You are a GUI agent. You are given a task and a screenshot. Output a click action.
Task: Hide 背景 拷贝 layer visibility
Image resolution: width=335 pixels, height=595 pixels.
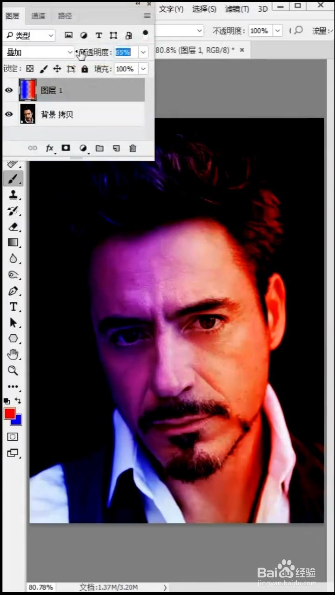9,114
